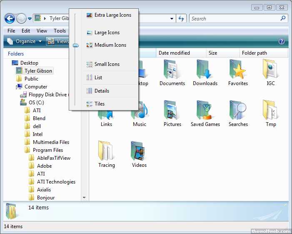Open the Saved Games folder icon
Screen dimensions: 292x234
[205, 111]
